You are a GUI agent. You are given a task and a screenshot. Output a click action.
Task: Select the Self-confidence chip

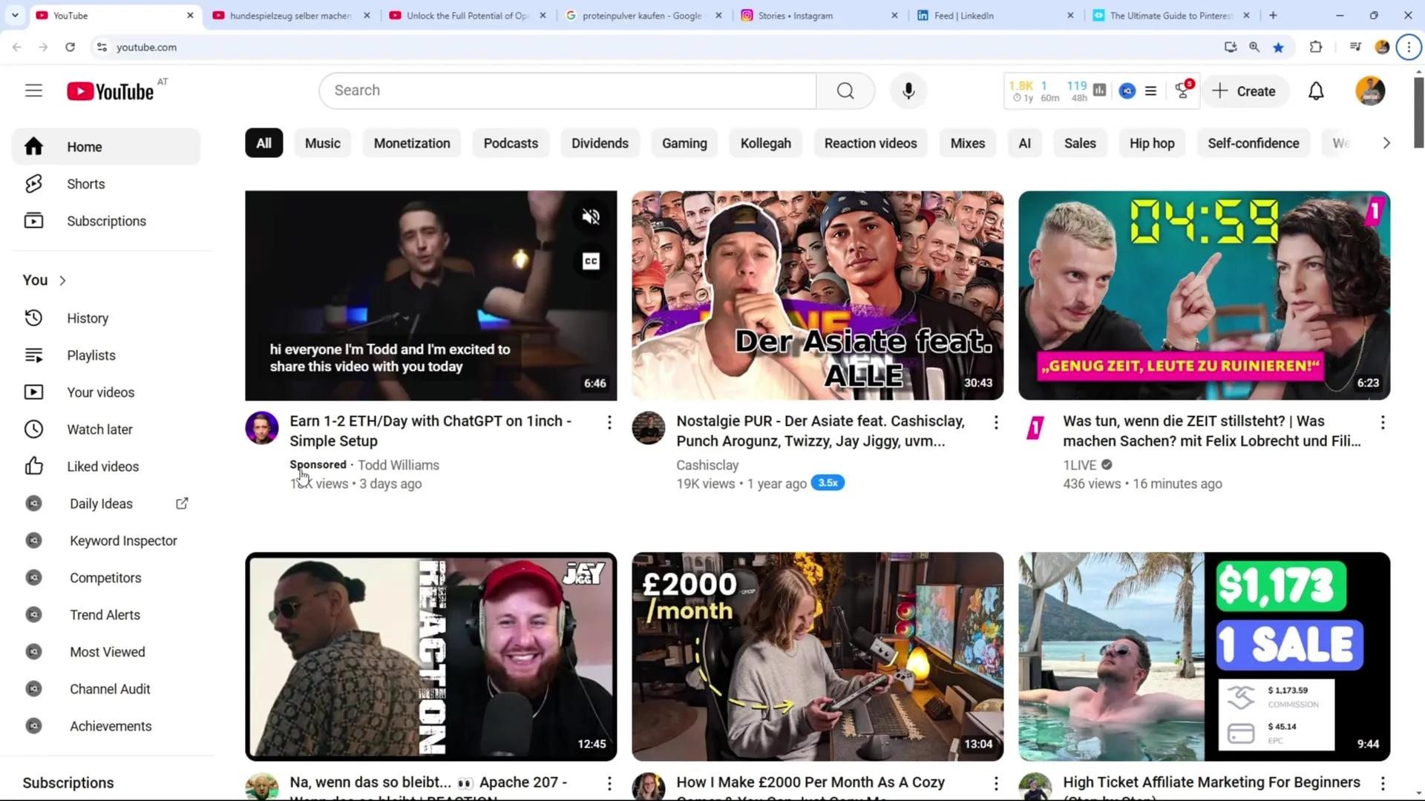(1253, 143)
